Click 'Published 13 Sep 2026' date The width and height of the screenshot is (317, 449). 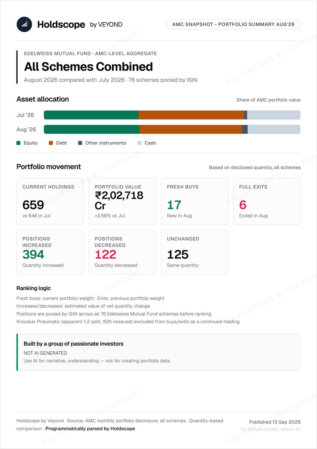[275, 422]
